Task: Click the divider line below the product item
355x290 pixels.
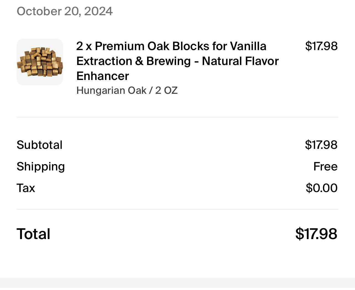Action: (x=177, y=117)
